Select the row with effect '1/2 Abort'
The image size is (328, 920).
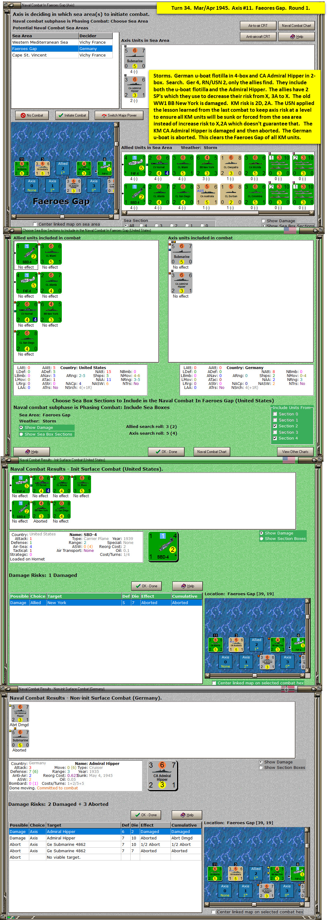[x=105, y=844]
